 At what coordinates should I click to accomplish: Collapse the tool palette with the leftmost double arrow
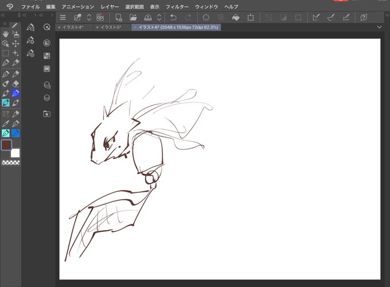click(3, 15)
